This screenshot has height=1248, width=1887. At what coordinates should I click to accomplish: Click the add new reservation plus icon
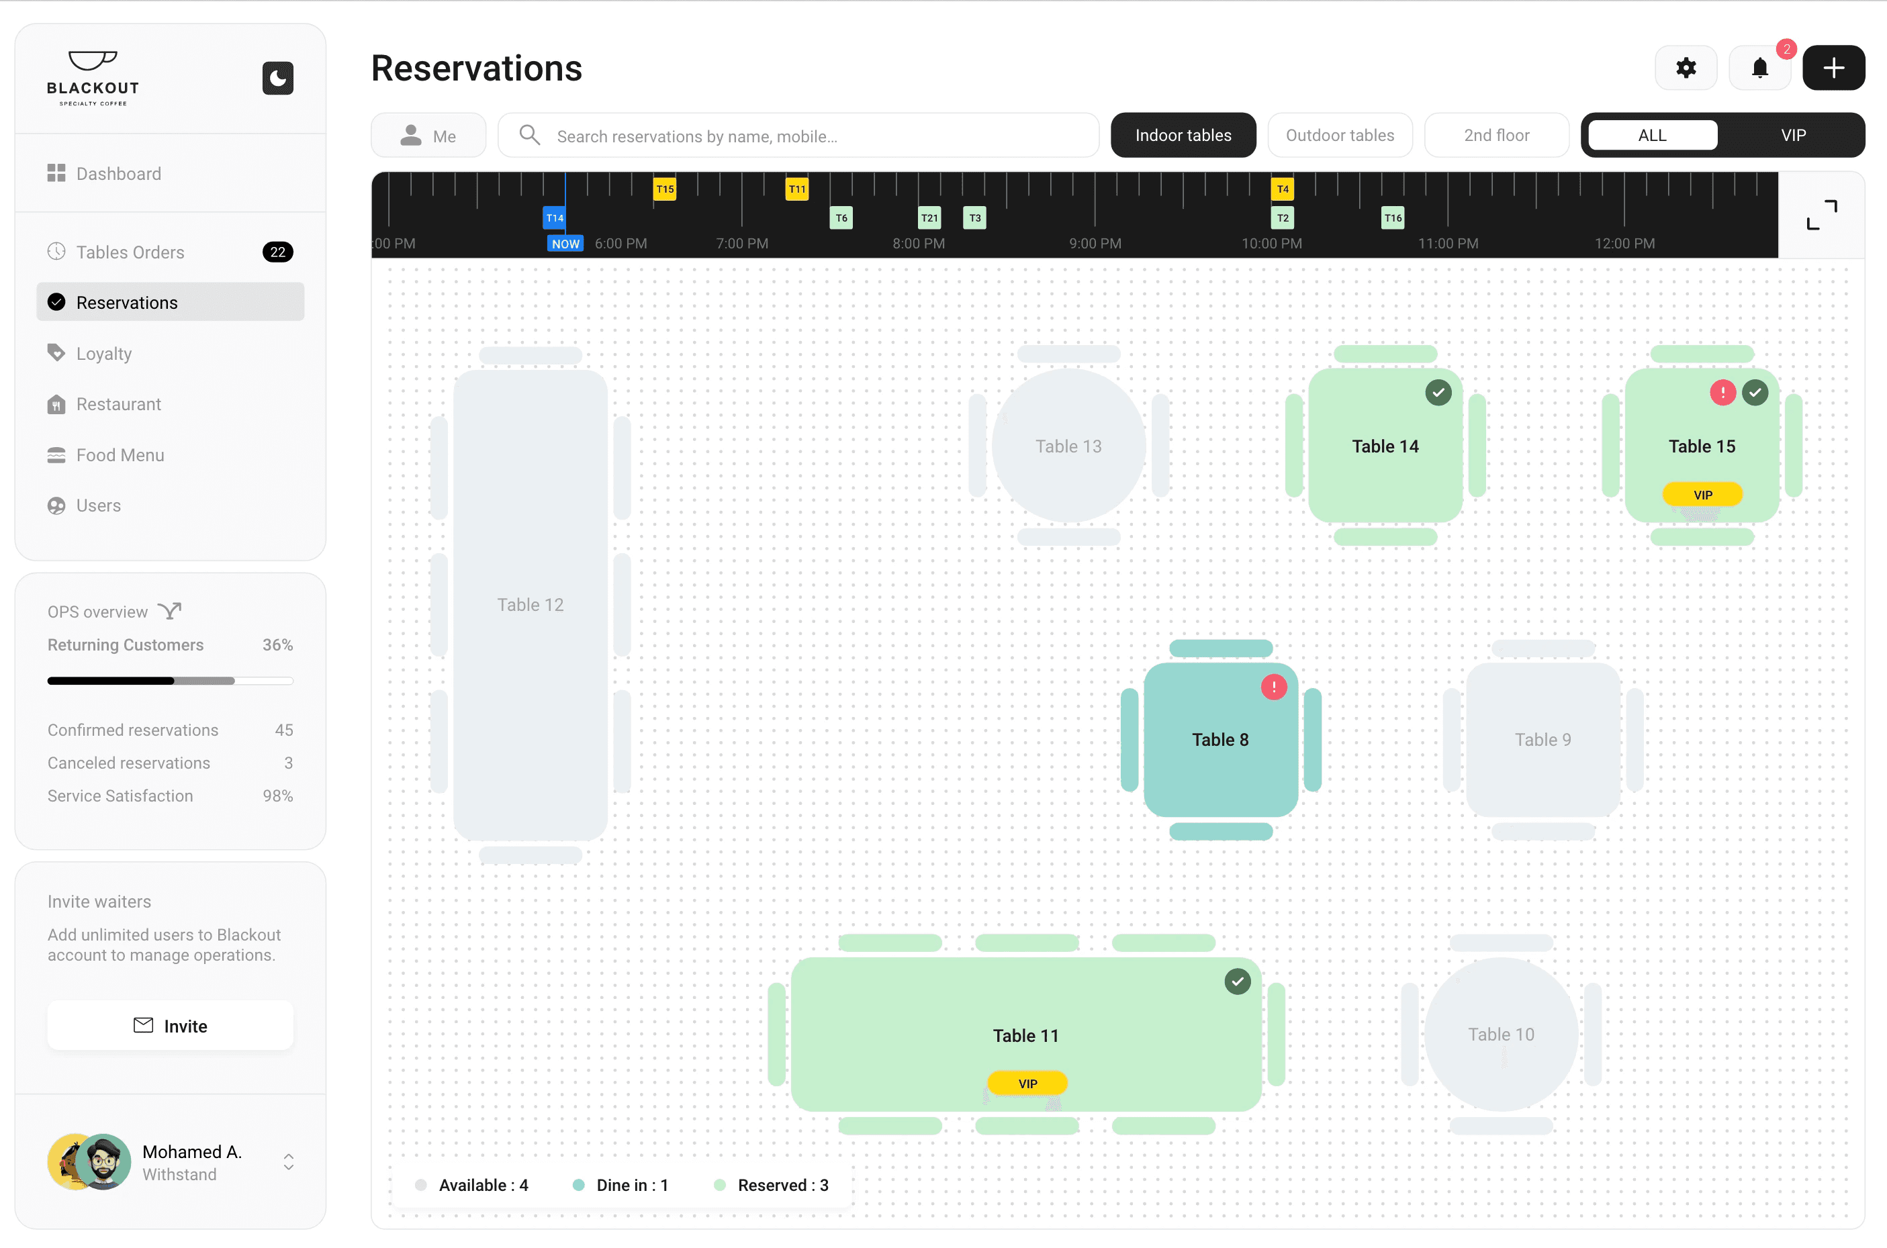(1834, 67)
